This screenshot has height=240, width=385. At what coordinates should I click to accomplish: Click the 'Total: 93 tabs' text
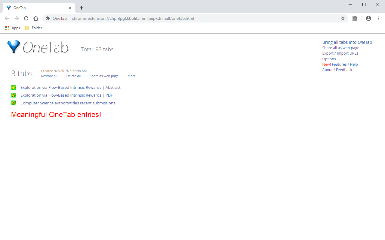pos(97,49)
